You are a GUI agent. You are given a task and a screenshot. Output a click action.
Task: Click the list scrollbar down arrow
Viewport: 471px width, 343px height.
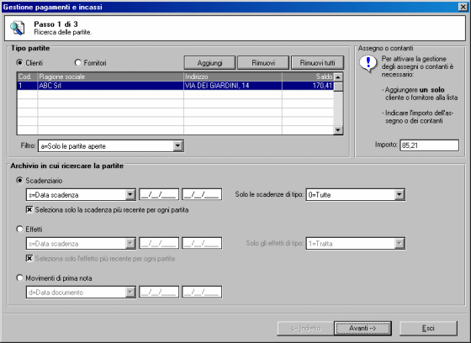(x=338, y=130)
